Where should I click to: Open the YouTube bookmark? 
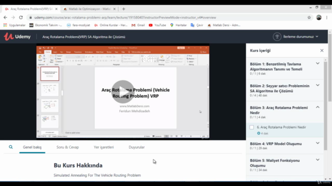pyautogui.click(x=157, y=25)
